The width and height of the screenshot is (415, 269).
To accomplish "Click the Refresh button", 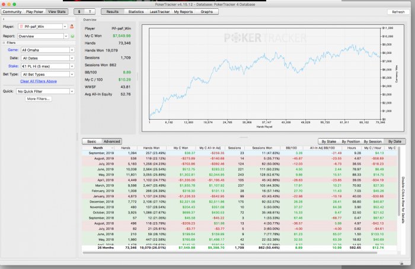I will 398,12.
